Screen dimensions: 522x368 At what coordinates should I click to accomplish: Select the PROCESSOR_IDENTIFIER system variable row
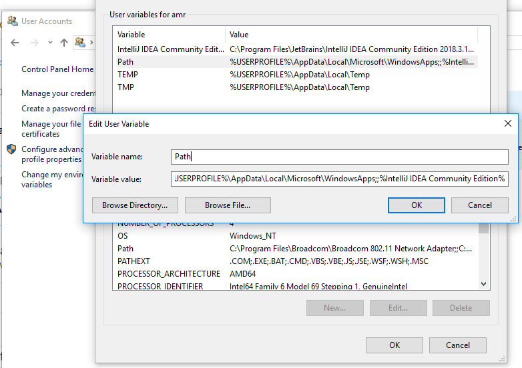(296, 286)
